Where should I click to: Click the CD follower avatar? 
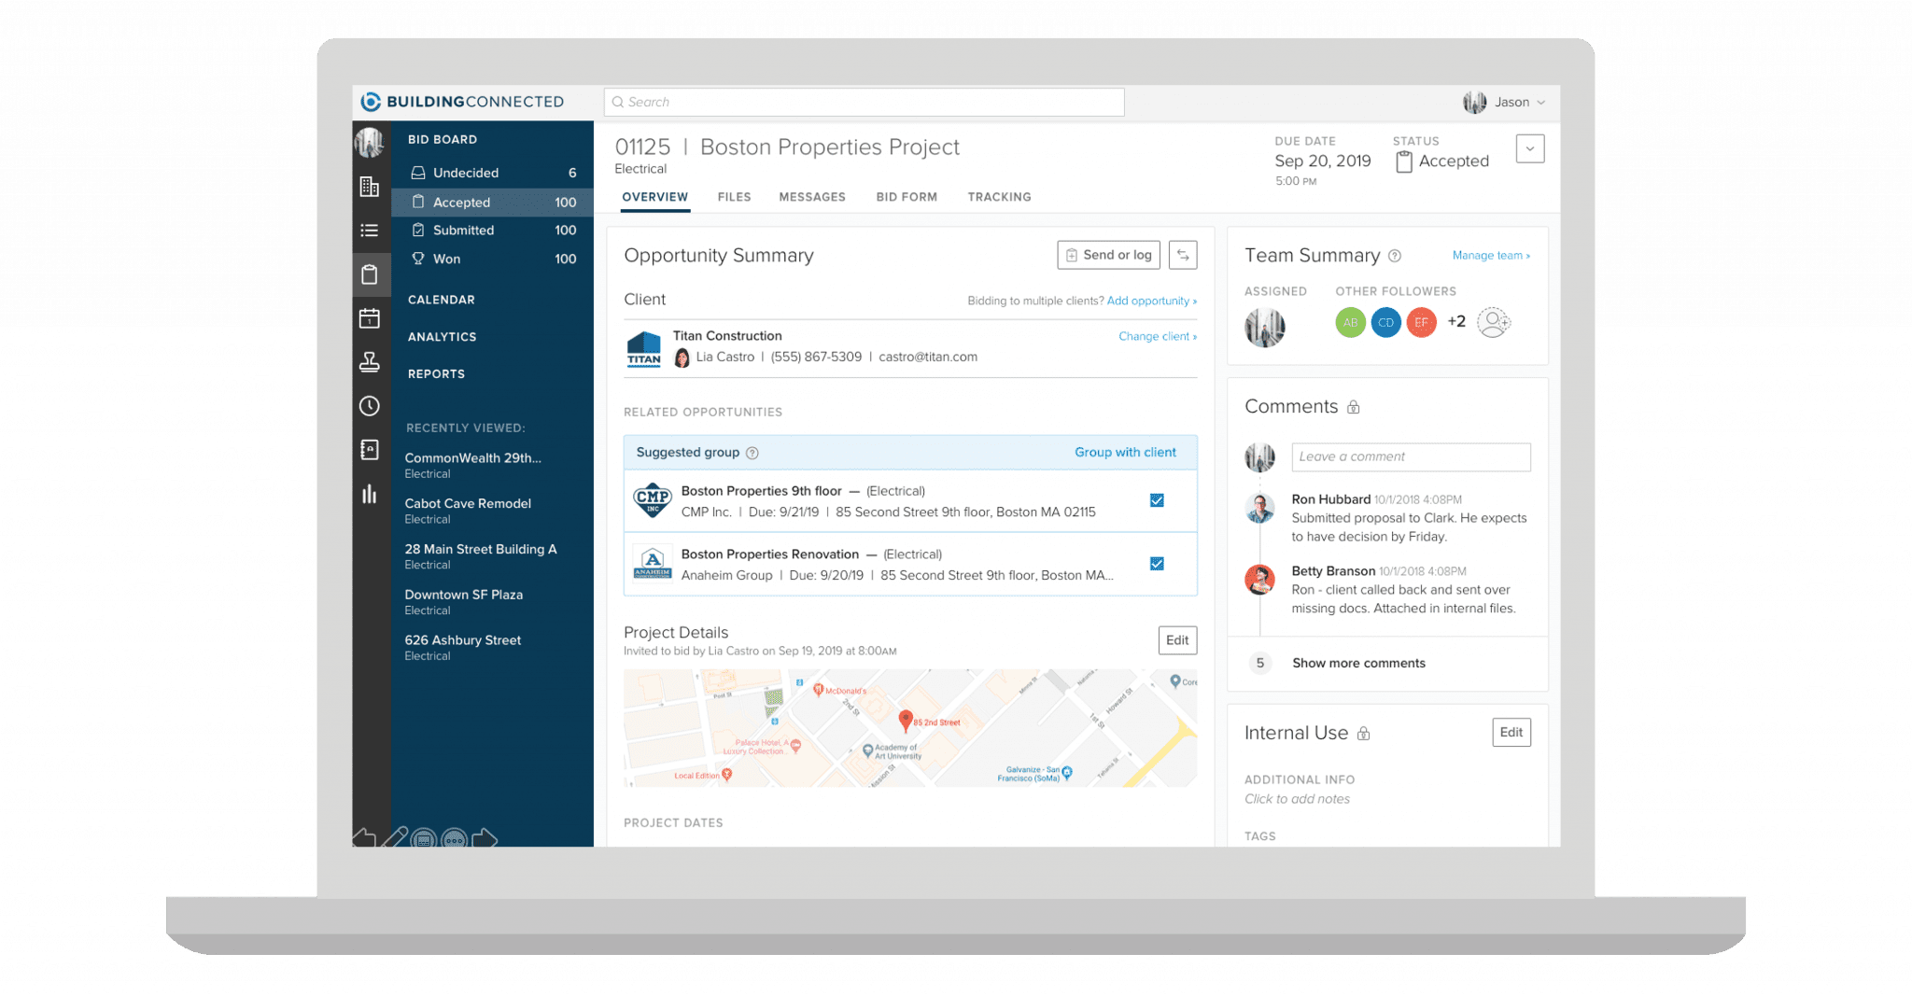click(x=1385, y=322)
